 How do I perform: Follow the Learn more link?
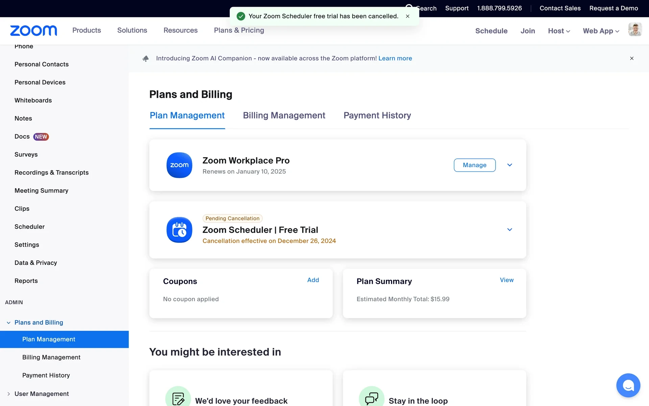tap(395, 59)
